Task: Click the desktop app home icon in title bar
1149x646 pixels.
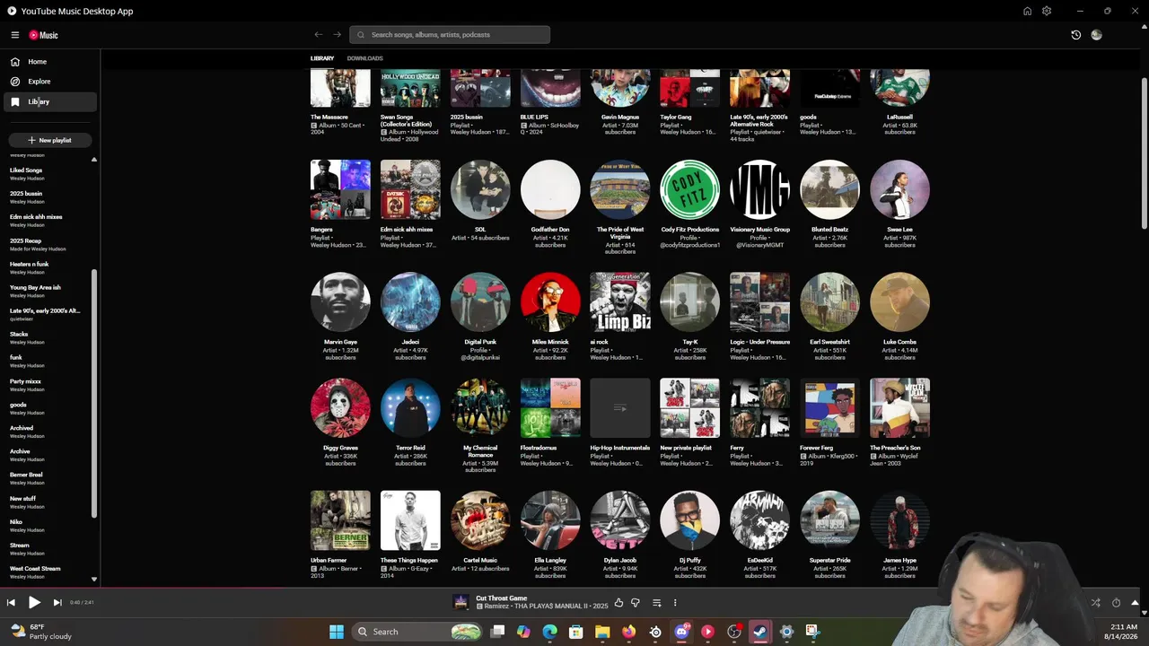Action: [1027, 11]
